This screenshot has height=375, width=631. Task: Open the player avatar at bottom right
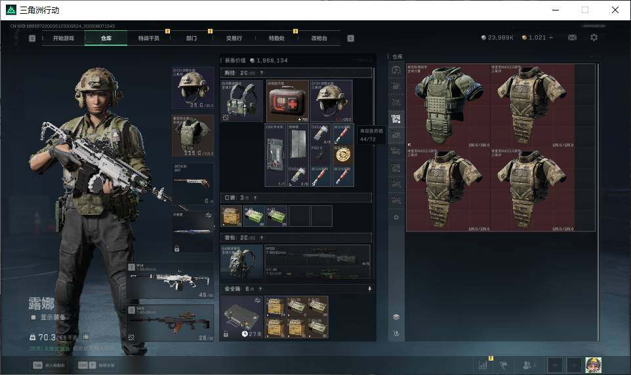[x=594, y=365]
